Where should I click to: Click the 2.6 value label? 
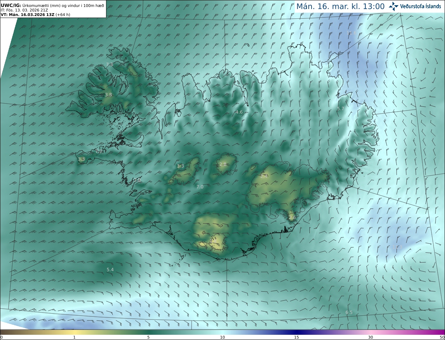coord(292,218)
